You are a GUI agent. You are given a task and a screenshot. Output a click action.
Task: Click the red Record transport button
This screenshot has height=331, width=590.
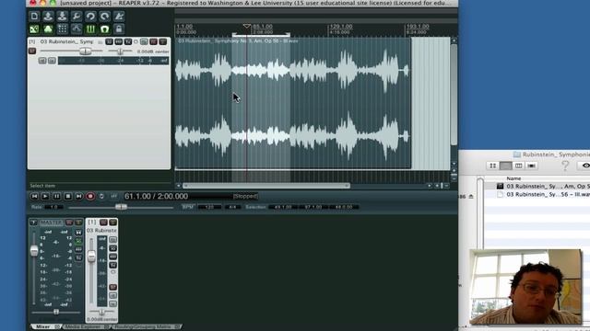point(90,196)
